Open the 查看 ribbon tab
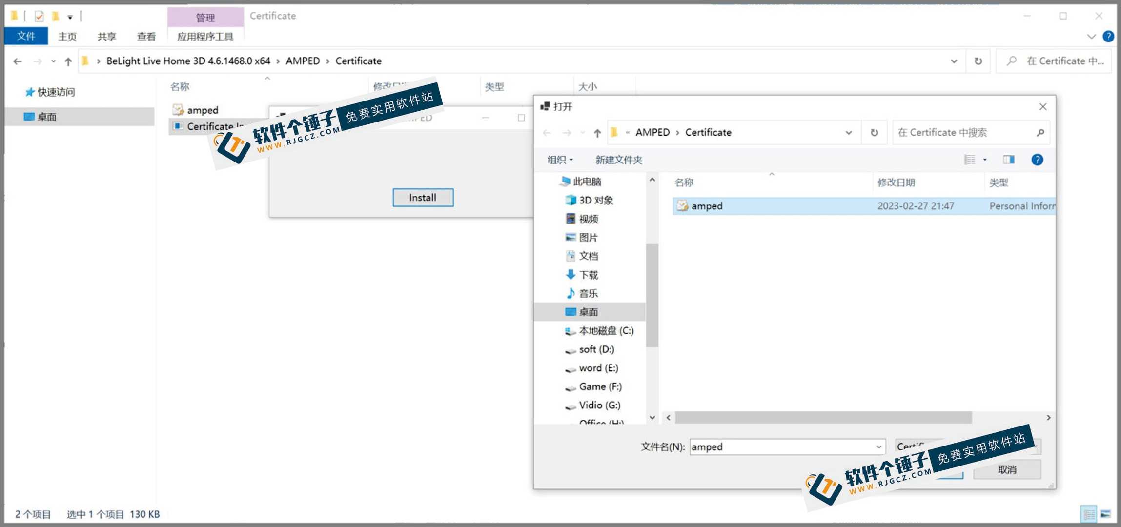Image resolution: width=1121 pixels, height=527 pixels. coord(146,36)
